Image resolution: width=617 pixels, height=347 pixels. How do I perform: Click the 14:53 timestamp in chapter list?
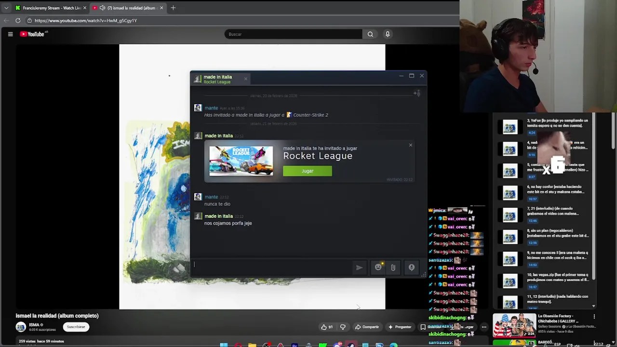(532, 265)
